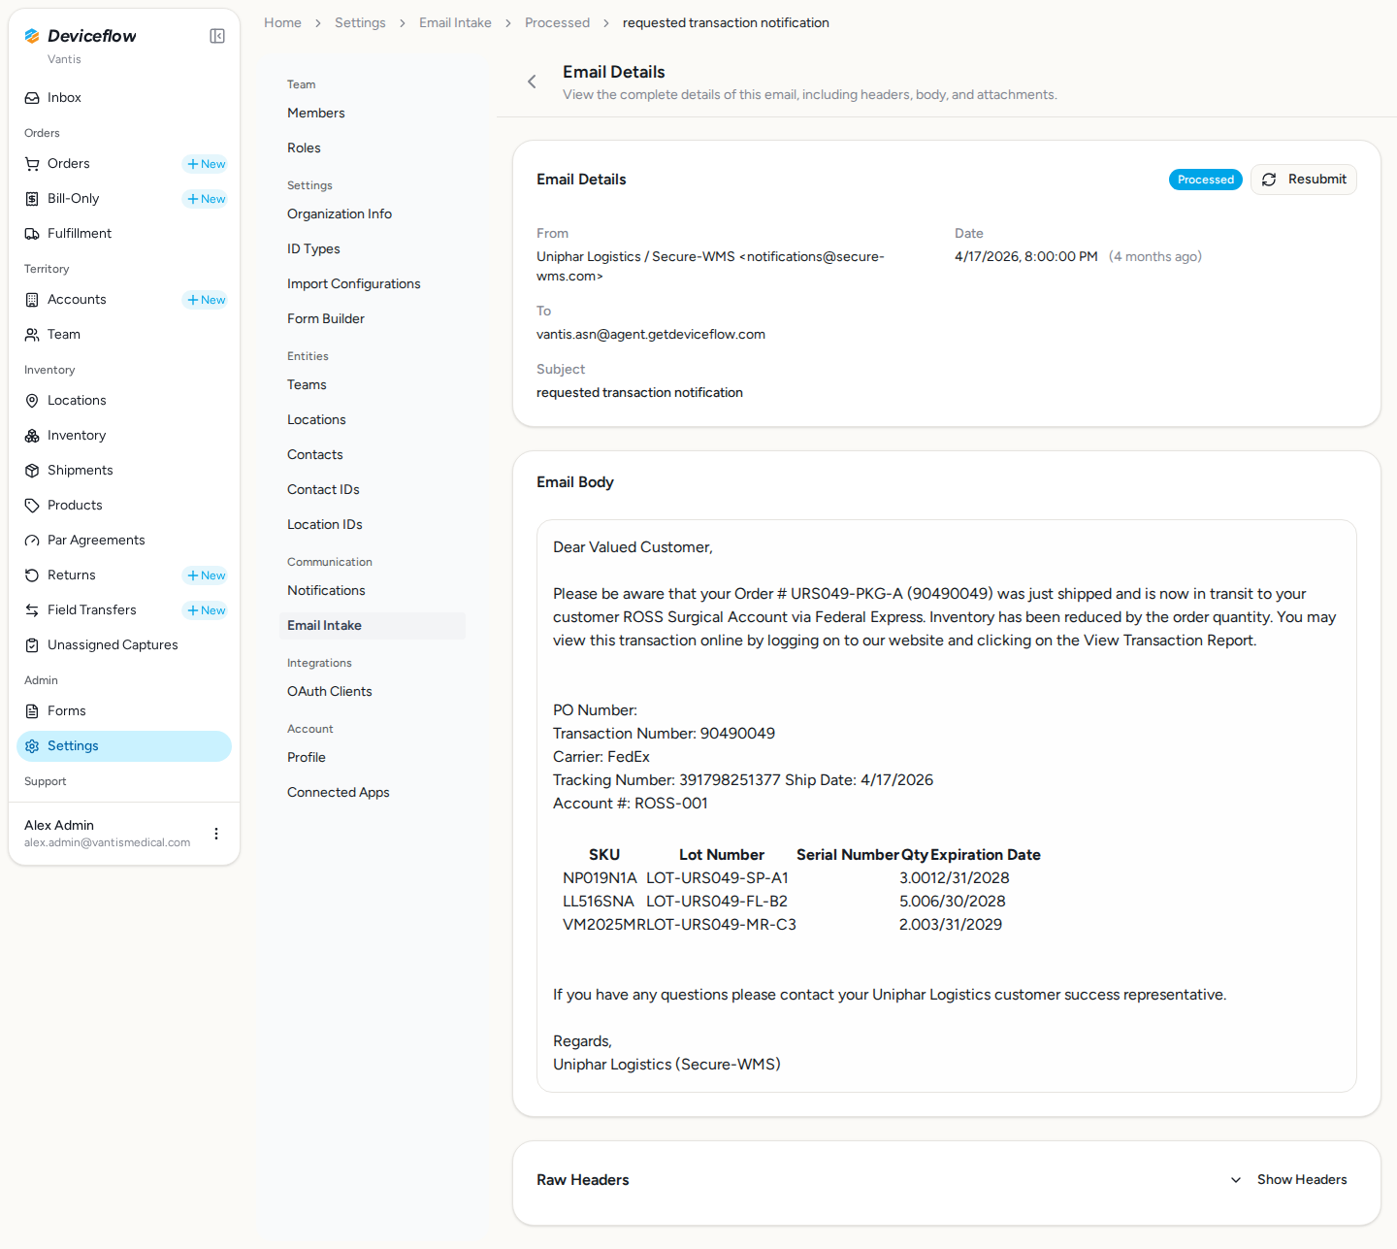Screen dimensions: 1397x1249
Task: Click the Forms document icon
Action: (x=32, y=711)
